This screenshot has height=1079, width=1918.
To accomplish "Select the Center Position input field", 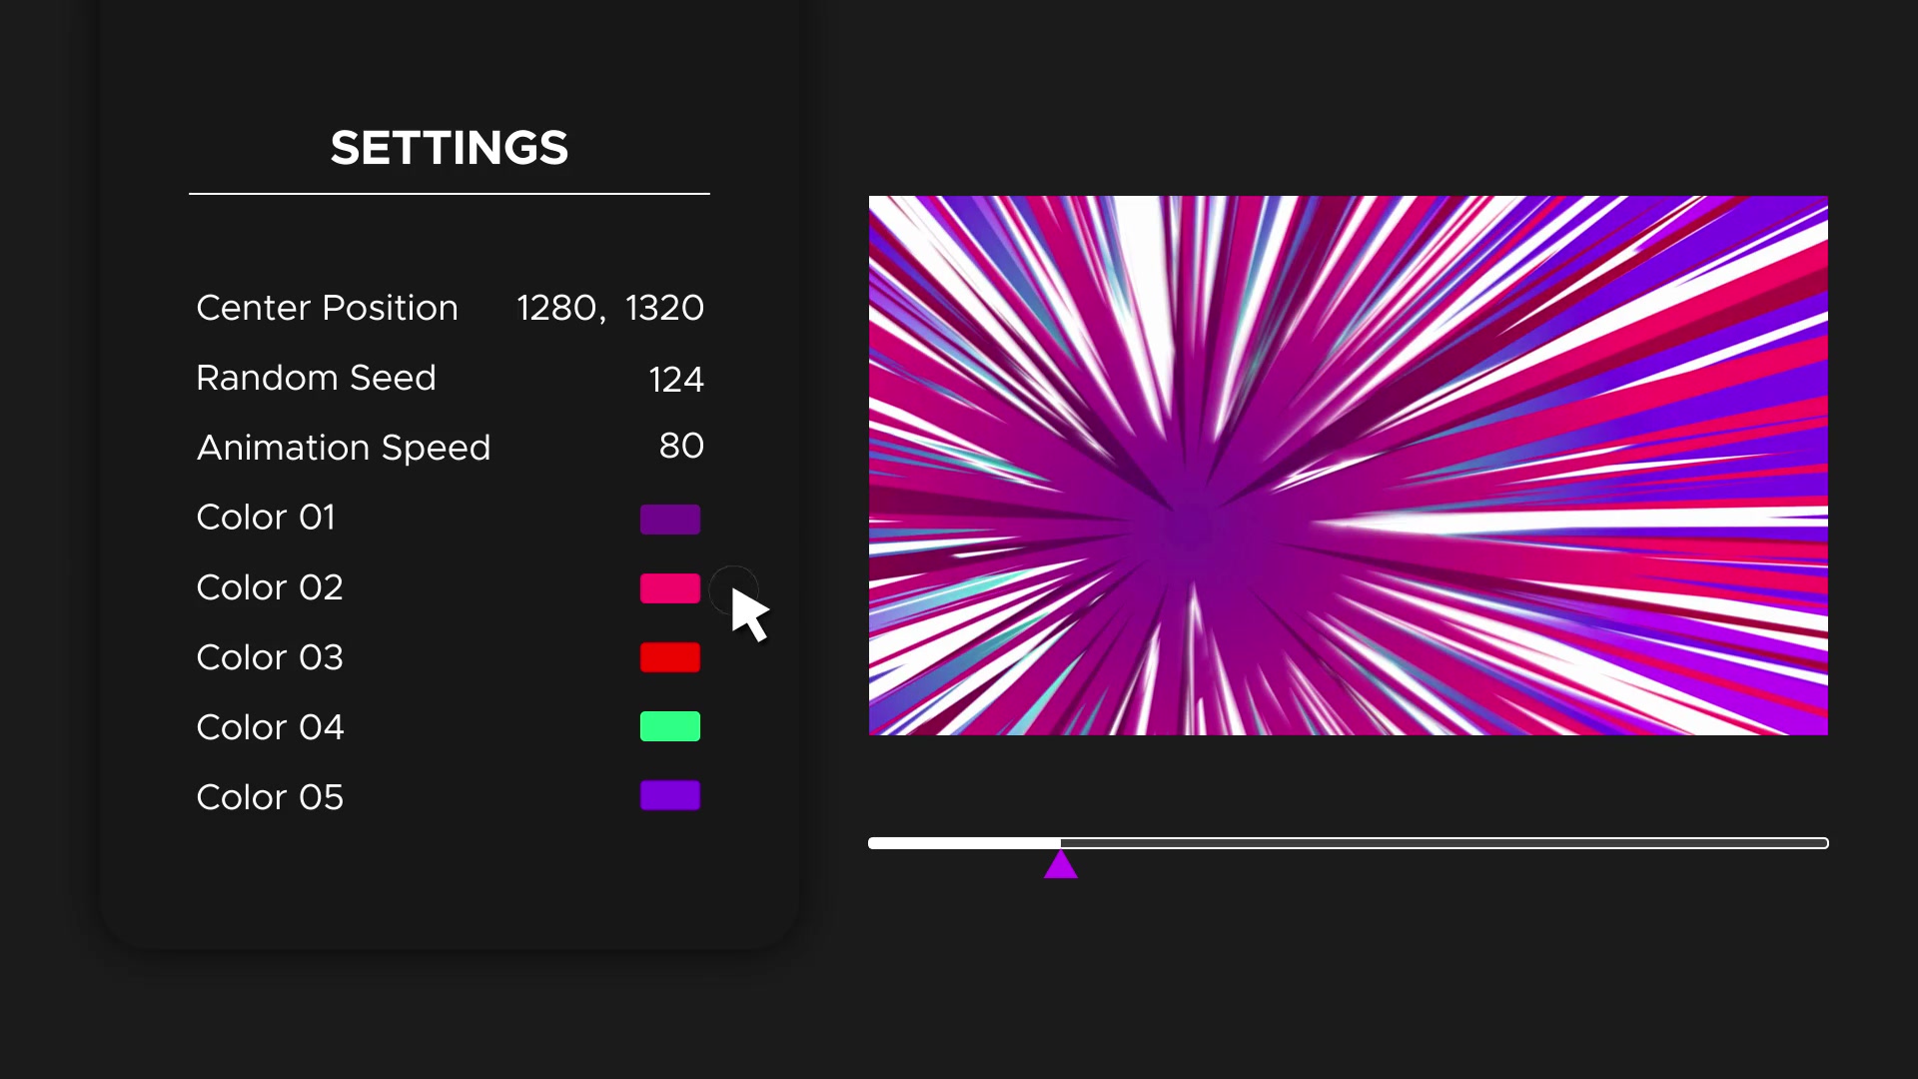I will point(607,307).
